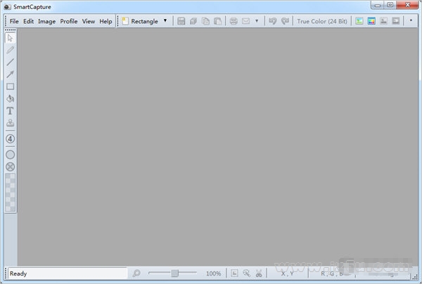Open the File menu

14,21
